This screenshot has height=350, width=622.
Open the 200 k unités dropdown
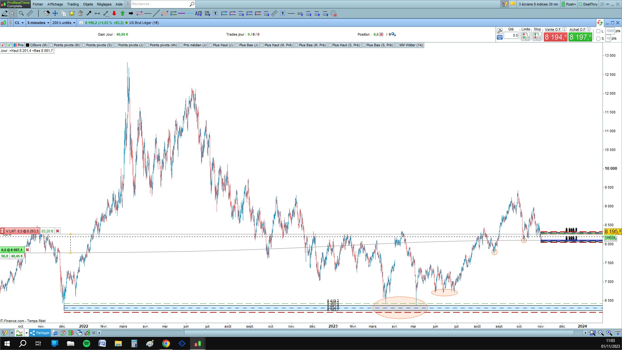[64, 23]
